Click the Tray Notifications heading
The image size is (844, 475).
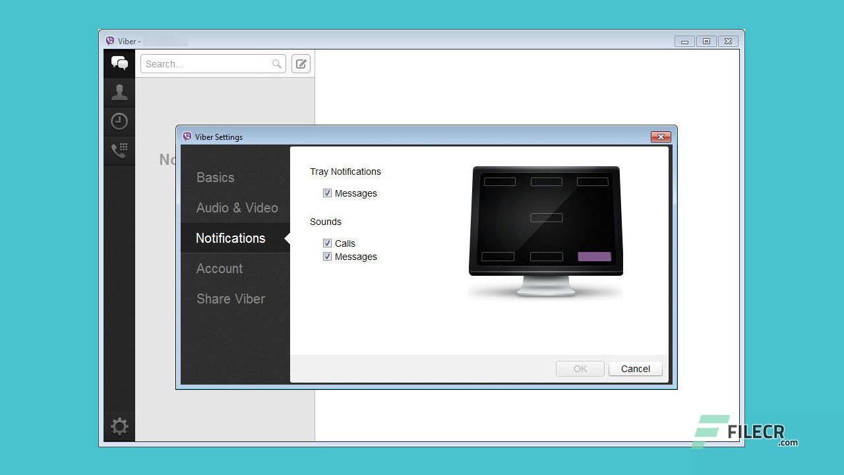click(346, 172)
